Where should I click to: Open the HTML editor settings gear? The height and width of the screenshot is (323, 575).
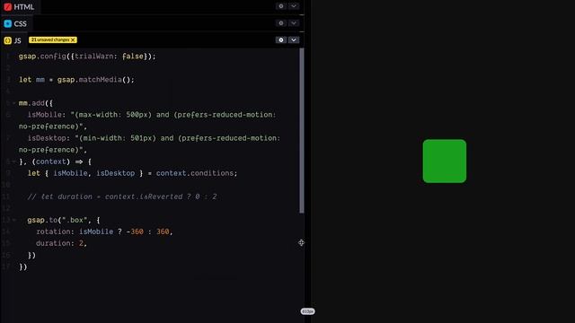coord(281,6)
